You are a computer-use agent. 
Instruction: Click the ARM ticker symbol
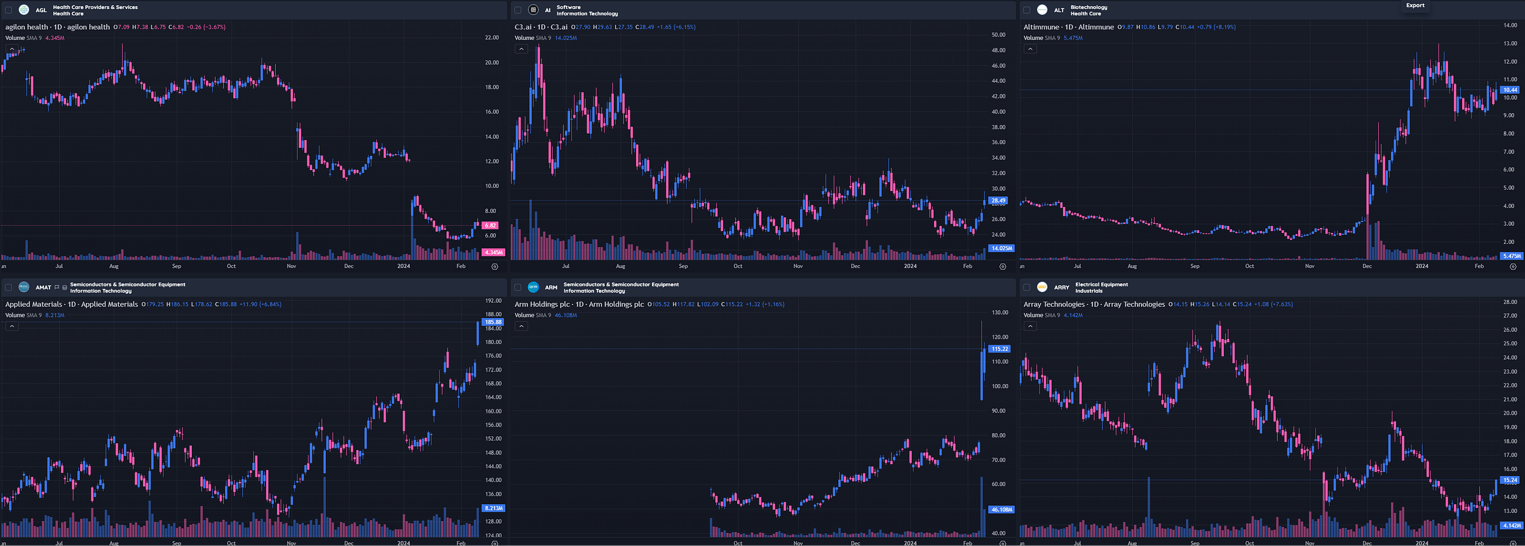(551, 288)
